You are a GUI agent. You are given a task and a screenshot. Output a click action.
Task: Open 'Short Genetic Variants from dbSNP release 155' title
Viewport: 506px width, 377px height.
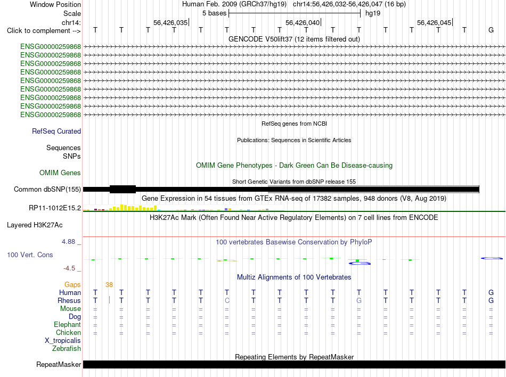[x=294, y=182]
